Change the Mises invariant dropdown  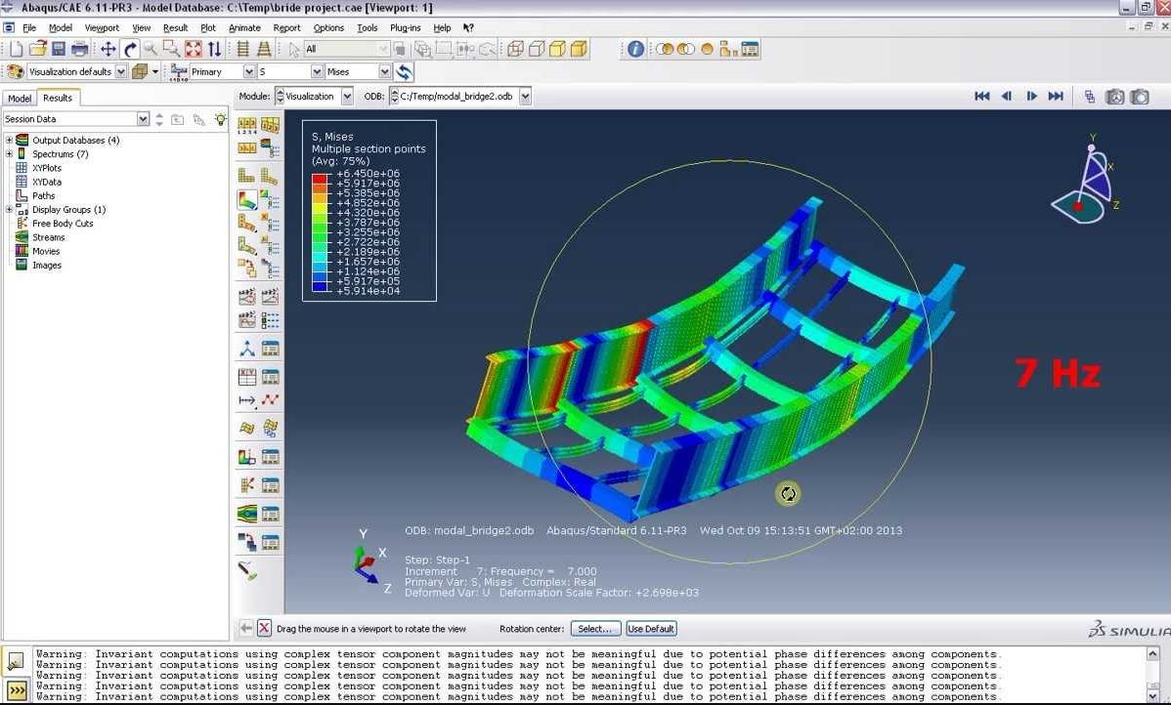pyautogui.click(x=386, y=71)
